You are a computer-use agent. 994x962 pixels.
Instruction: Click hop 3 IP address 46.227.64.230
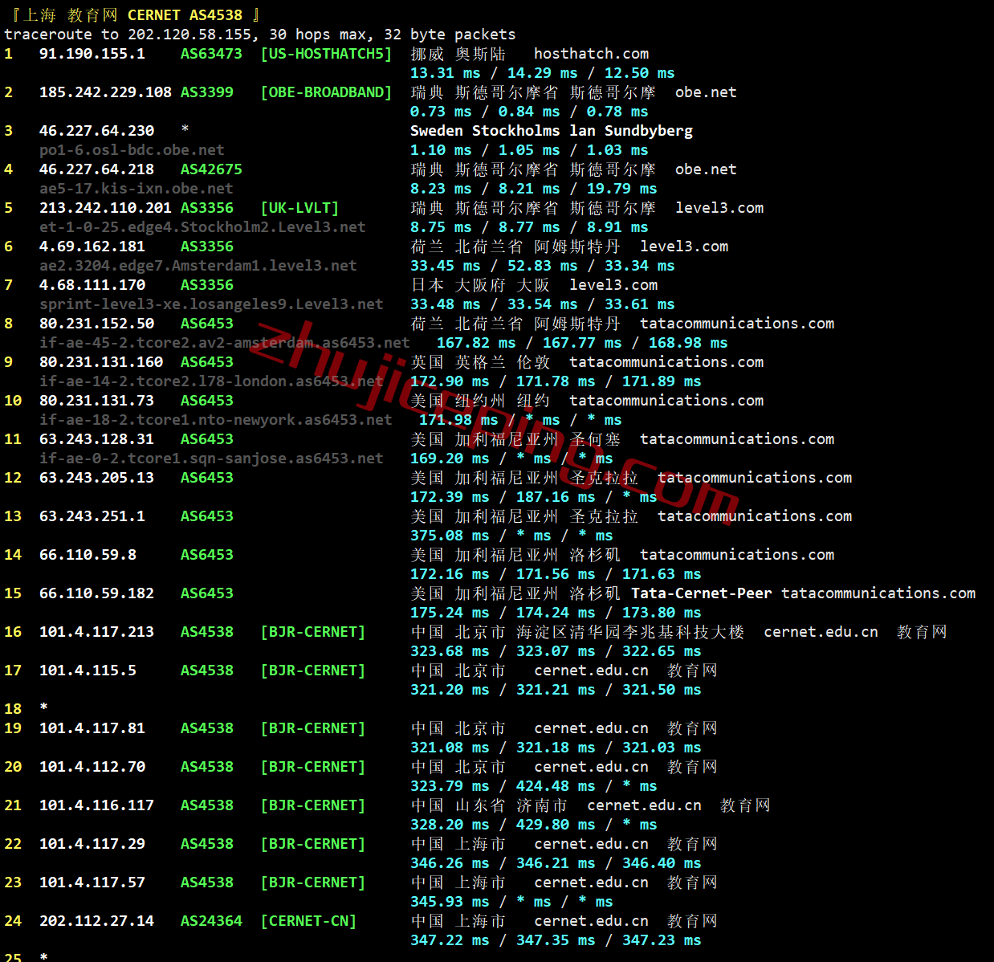96,131
